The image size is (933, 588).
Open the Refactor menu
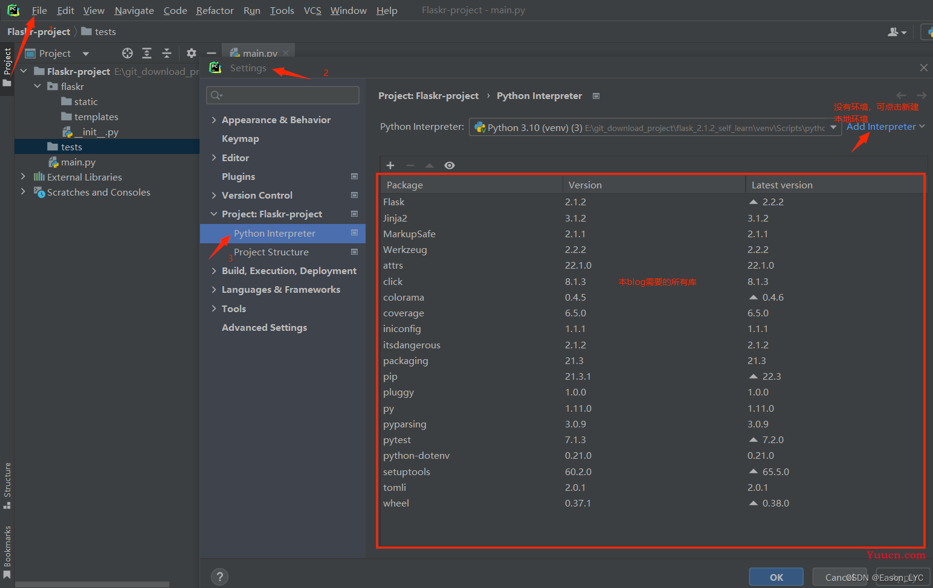215,10
